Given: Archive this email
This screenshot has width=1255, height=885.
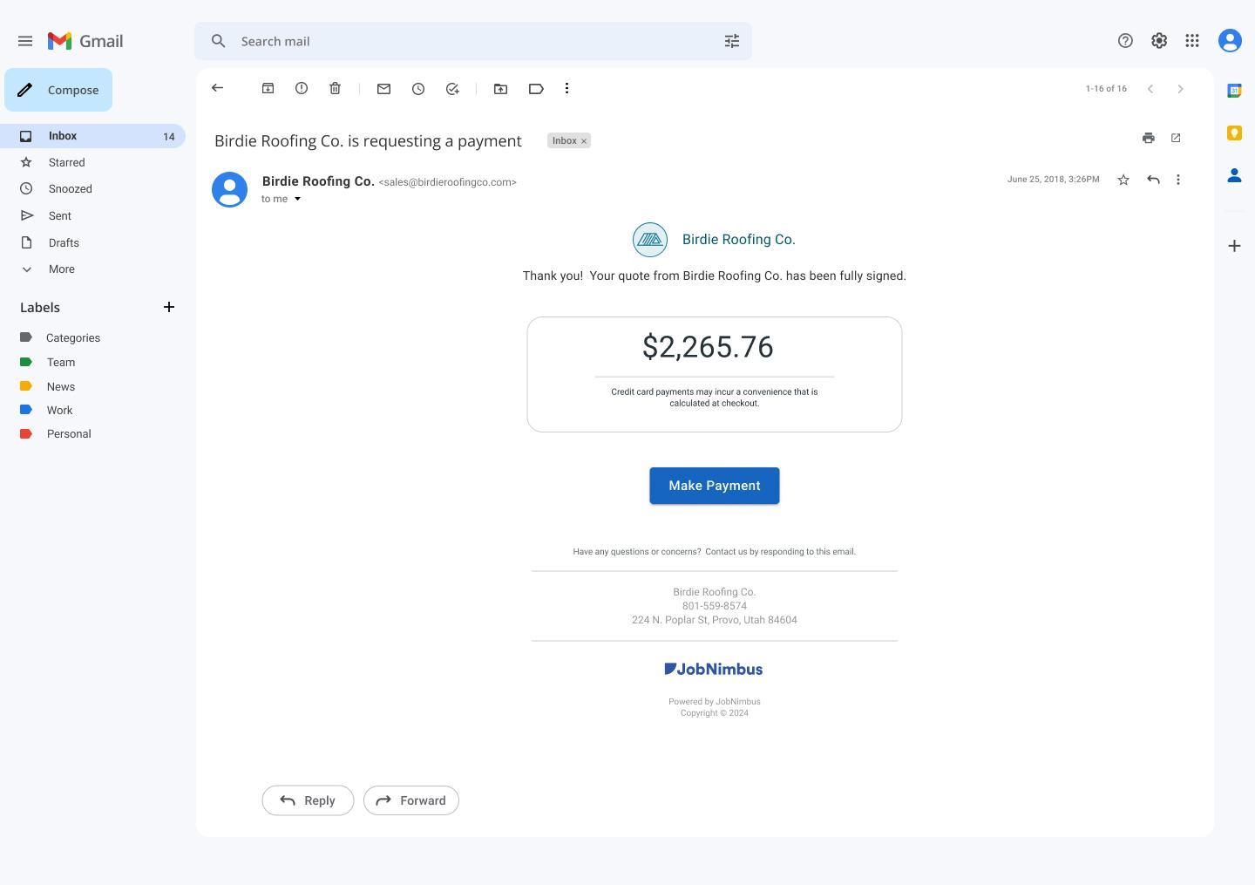Looking at the screenshot, I should 268,88.
